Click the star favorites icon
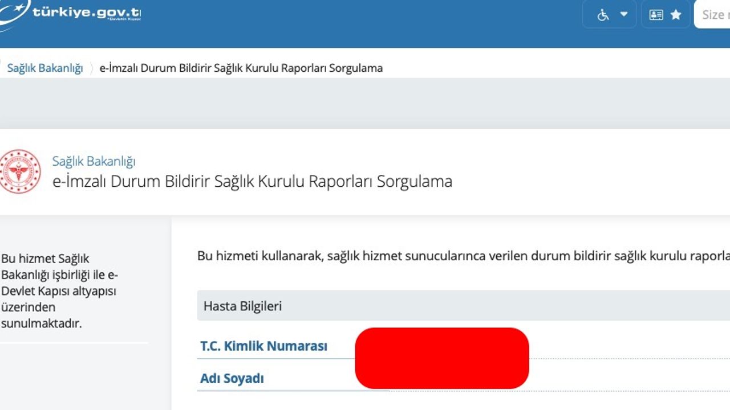This screenshot has width=730, height=410. point(676,15)
